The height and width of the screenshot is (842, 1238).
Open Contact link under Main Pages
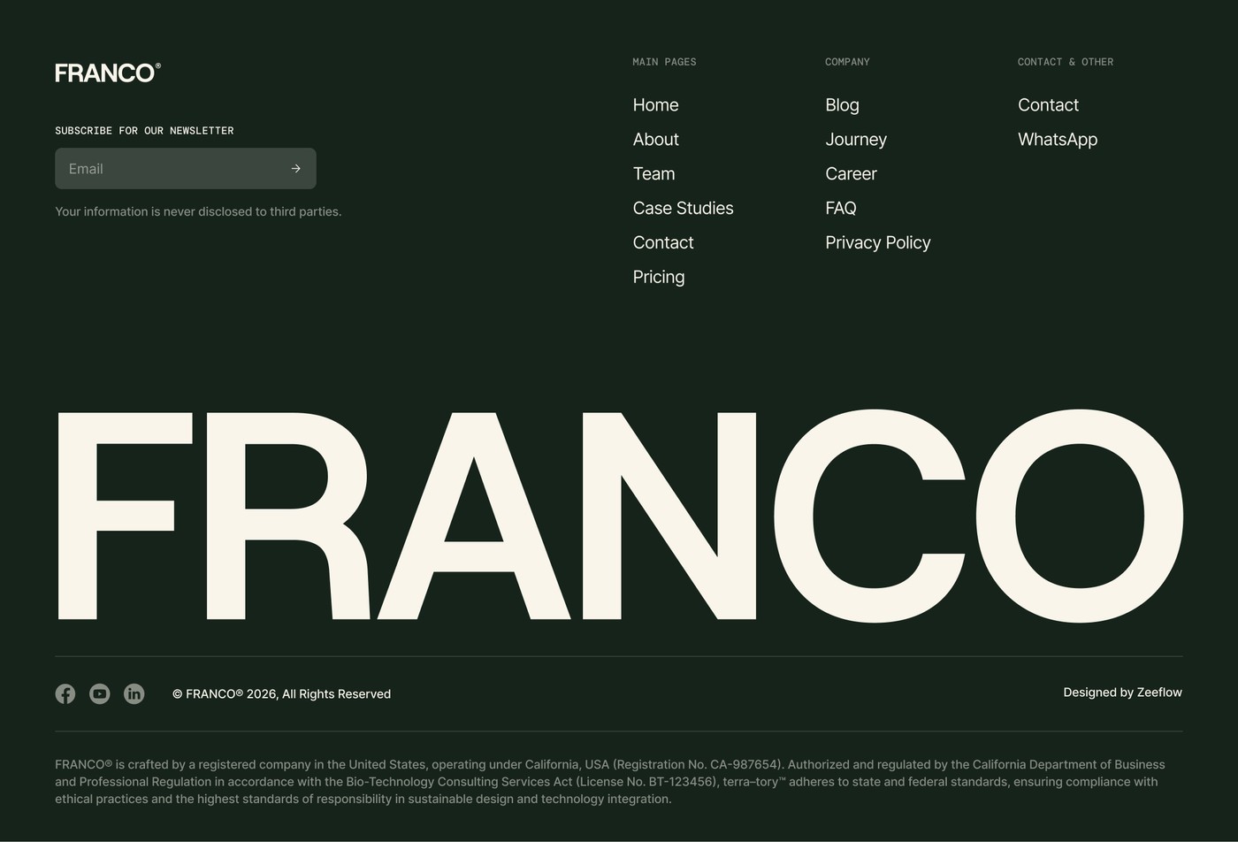(x=663, y=243)
